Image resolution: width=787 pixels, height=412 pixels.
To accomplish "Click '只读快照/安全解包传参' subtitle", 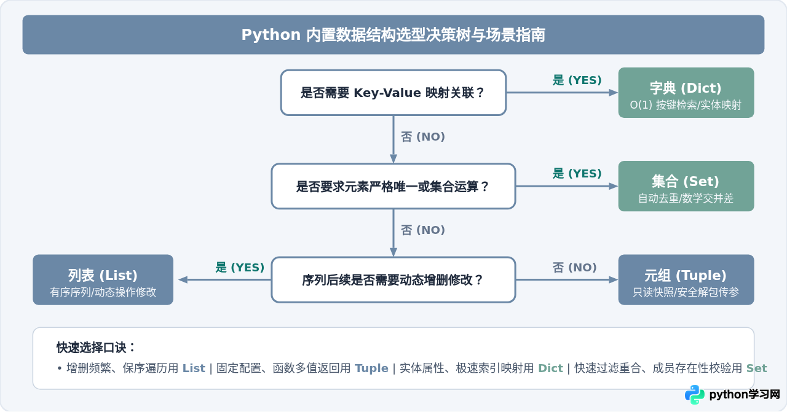I will (686, 292).
